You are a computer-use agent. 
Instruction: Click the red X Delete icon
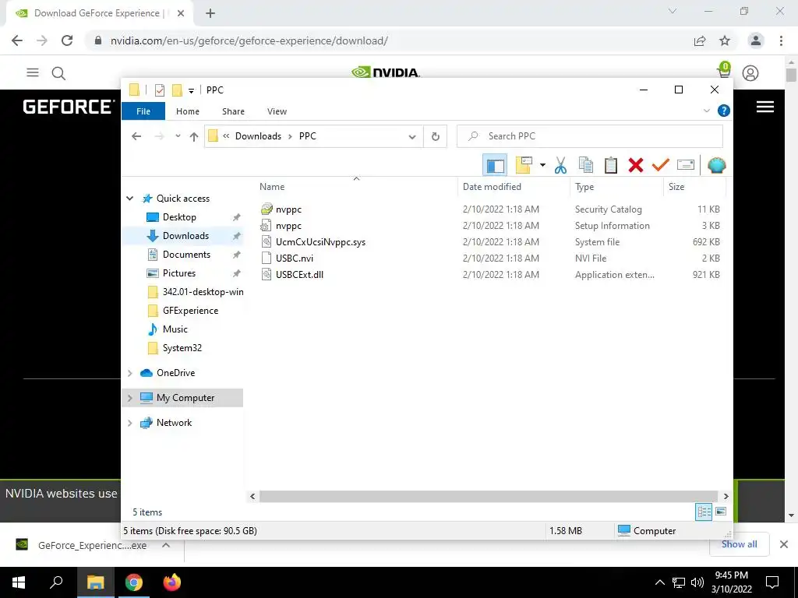tap(636, 165)
